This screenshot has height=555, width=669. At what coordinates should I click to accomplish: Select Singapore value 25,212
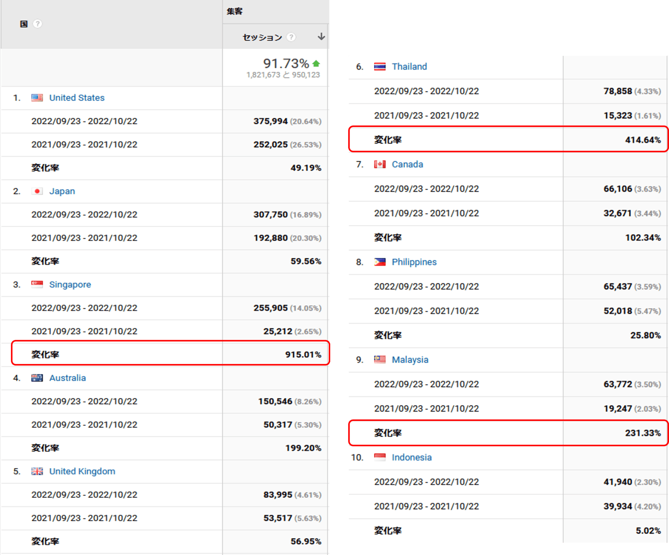pos(278,331)
